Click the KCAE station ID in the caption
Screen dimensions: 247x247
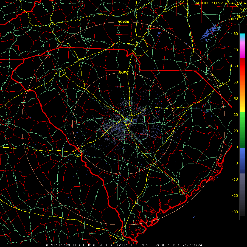tap(161, 245)
